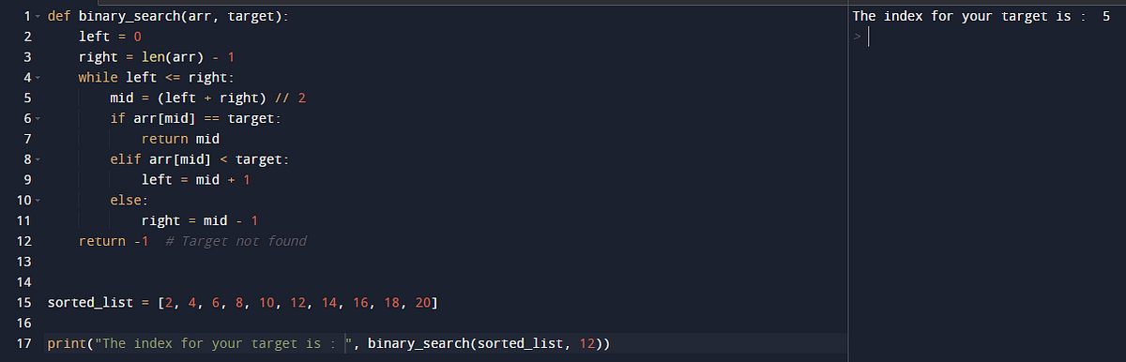1126x362 pixels.
Task: Collapse the while loop fold arrow on line 4
Action: click(x=37, y=78)
